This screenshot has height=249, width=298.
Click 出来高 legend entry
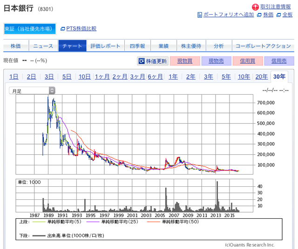coord(68,236)
